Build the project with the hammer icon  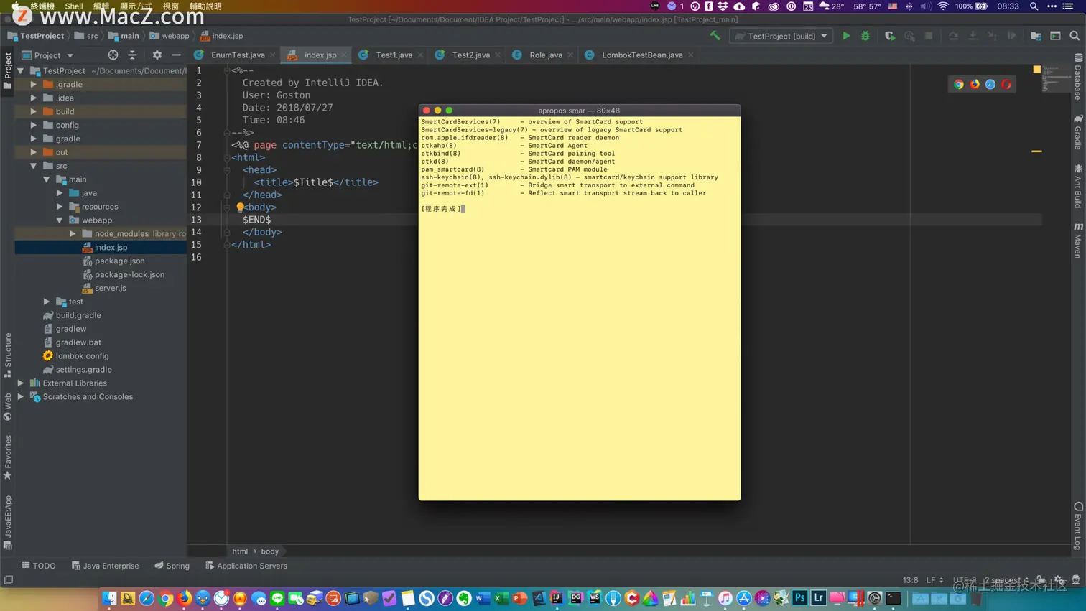click(x=715, y=36)
